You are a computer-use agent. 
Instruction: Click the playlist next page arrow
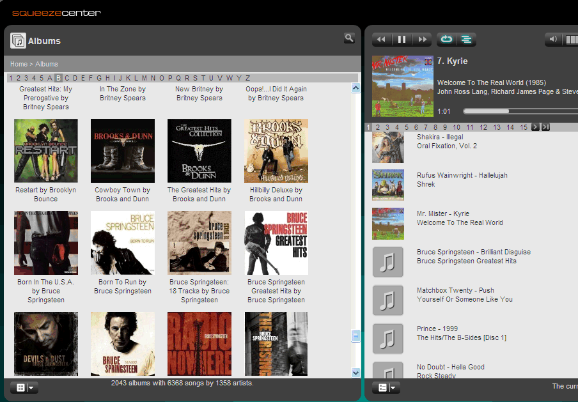coord(536,127)
